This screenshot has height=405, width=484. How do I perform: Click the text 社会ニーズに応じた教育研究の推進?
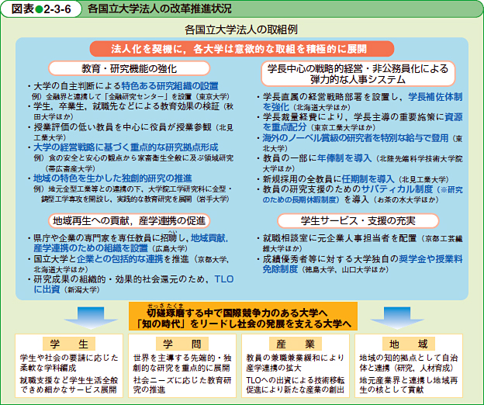[x=182, y=385]
